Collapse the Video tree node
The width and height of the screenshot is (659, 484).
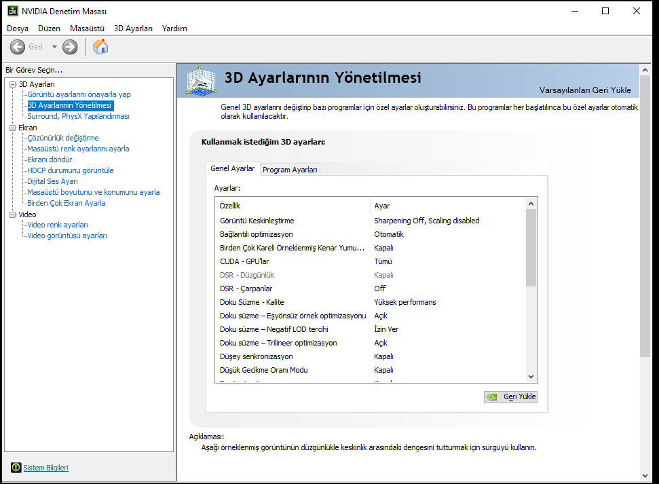point(13,215)
